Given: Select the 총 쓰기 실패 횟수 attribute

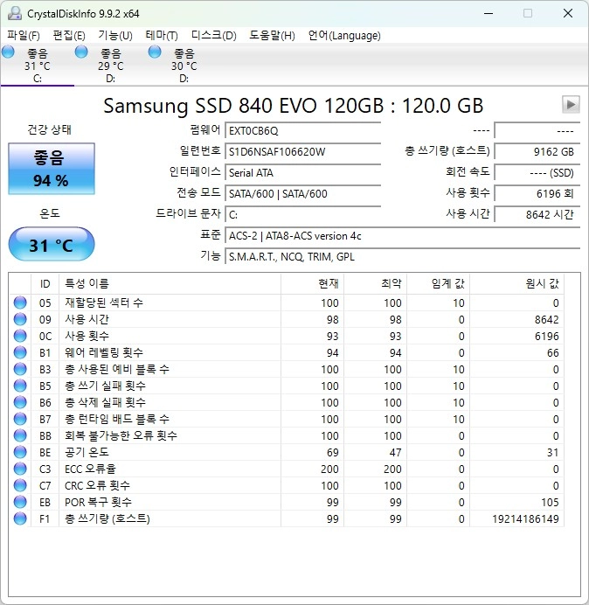Looking at the screenshot, I should click(105, 386).
